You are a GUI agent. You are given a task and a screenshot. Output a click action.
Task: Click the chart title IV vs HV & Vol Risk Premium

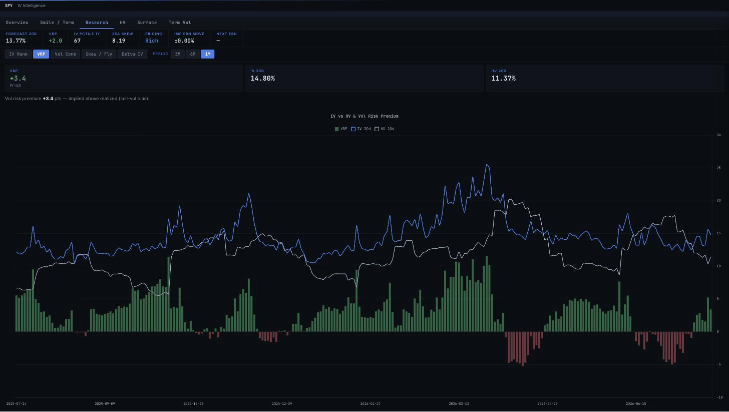pos(364,116)
